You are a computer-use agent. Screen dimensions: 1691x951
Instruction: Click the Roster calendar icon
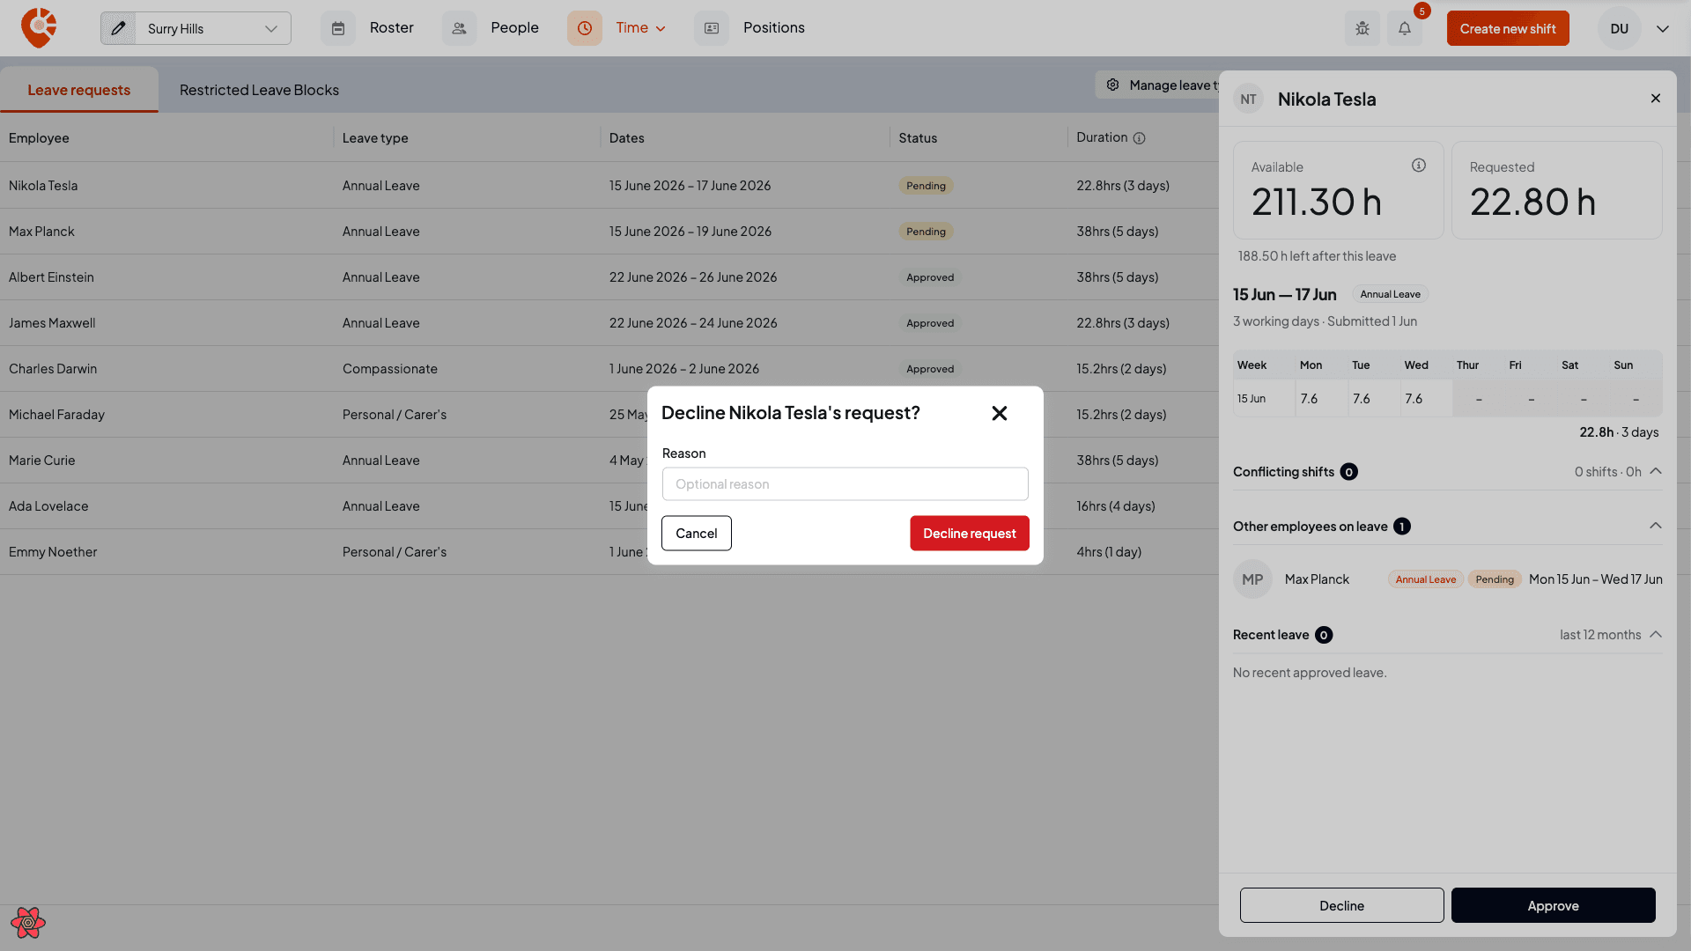pos(338,28)
